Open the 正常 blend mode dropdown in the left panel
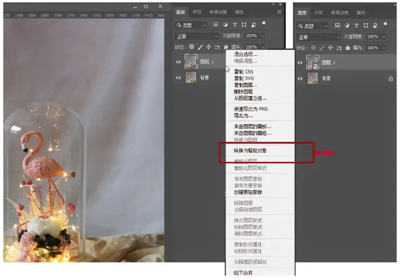The image size is (404, 280). point(197,37)
